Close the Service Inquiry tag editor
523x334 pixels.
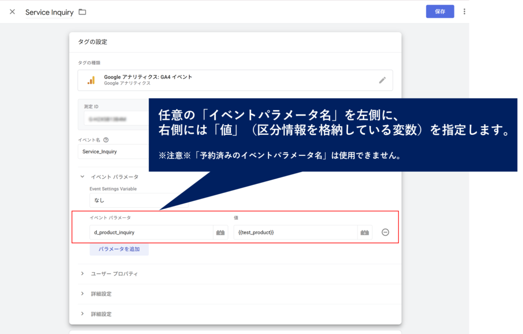tap(12, 12)
